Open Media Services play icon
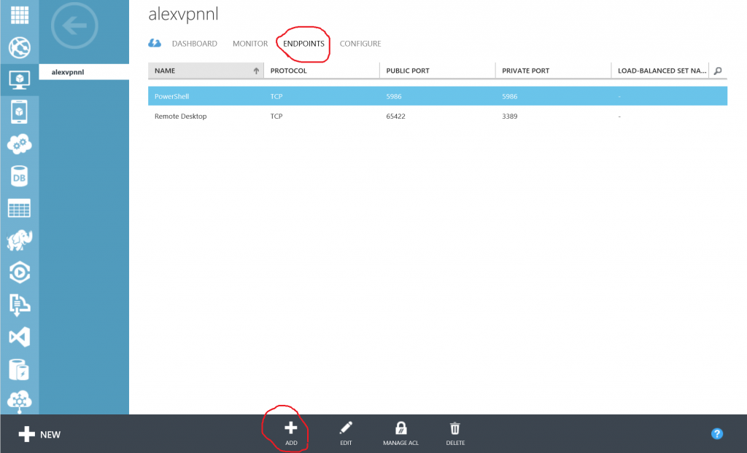Screen dimensions: 747x453 [x=20, y=272]
